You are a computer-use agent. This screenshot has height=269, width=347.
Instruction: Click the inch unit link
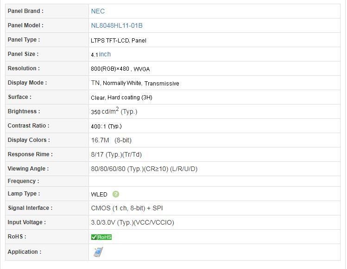[105, 54]
